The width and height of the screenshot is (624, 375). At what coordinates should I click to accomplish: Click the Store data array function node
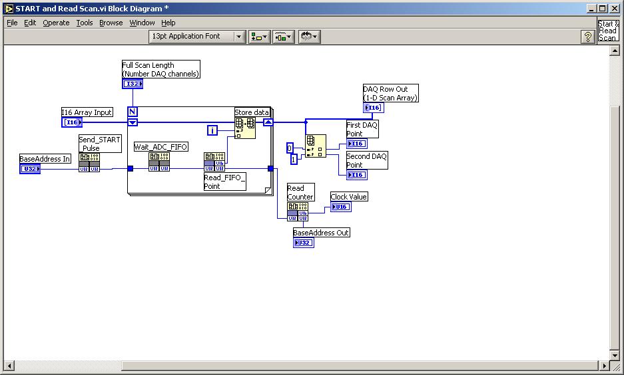(245, 128)
